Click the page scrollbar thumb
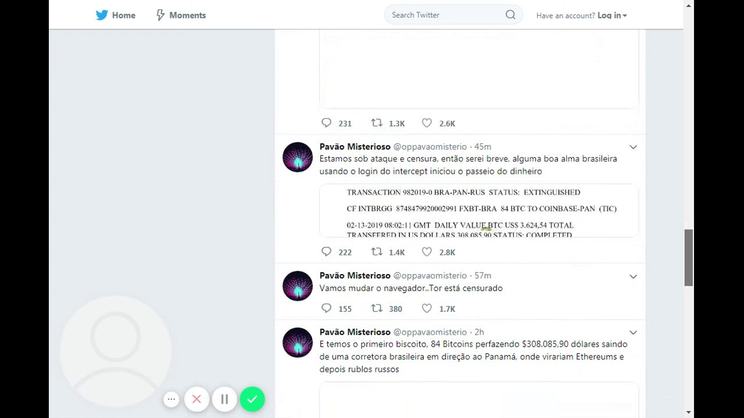744x418 pixels. pos(689,258)
